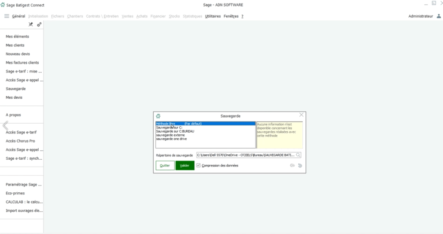Screen dimensions: 443x234
Task: Close the Sauvegarde dialog
Action: (x=301, y=115)
